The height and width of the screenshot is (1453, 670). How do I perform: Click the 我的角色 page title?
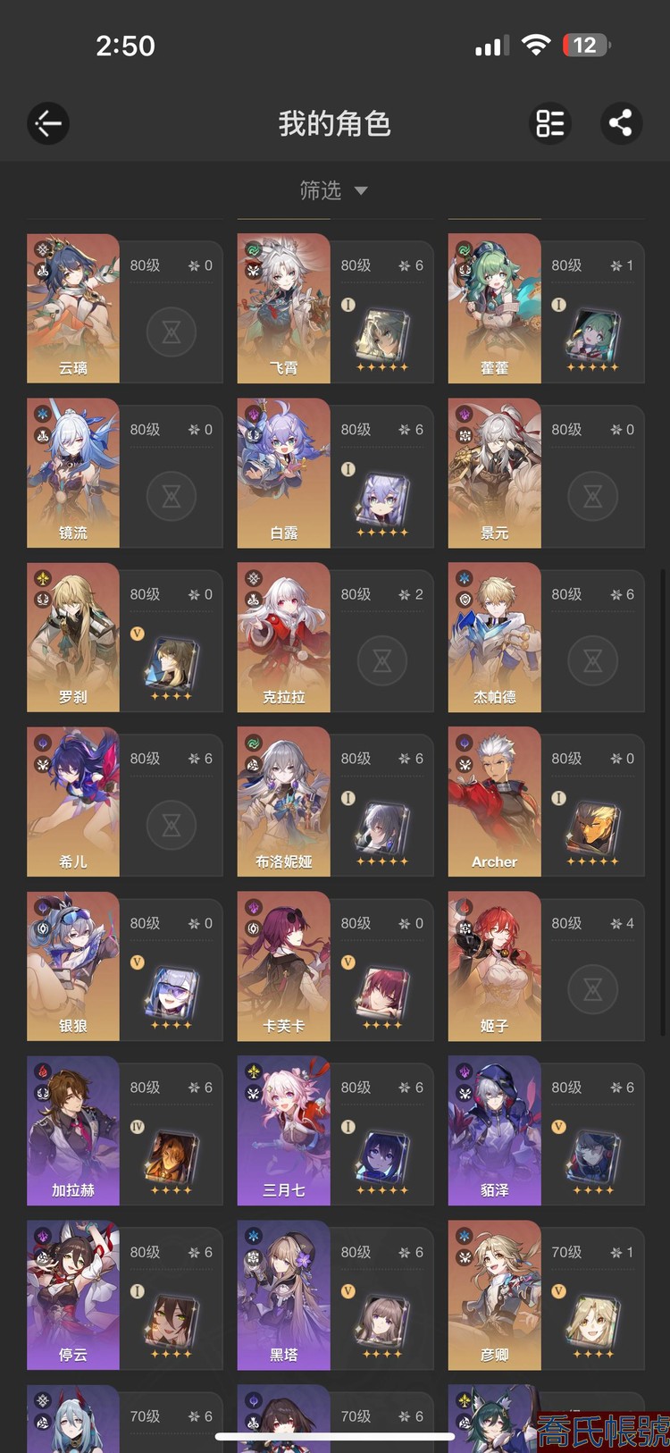pyautogui.click(x=335, y=123)
